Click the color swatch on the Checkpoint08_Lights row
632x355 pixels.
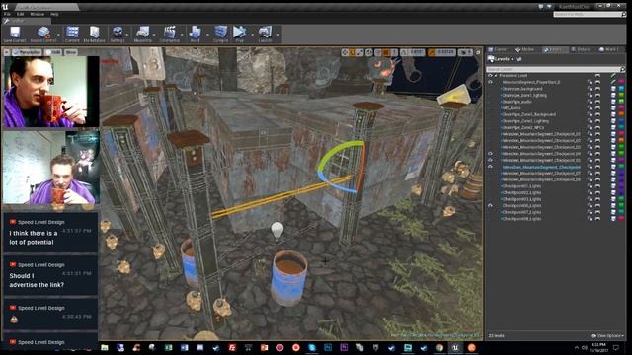[621, 219]
